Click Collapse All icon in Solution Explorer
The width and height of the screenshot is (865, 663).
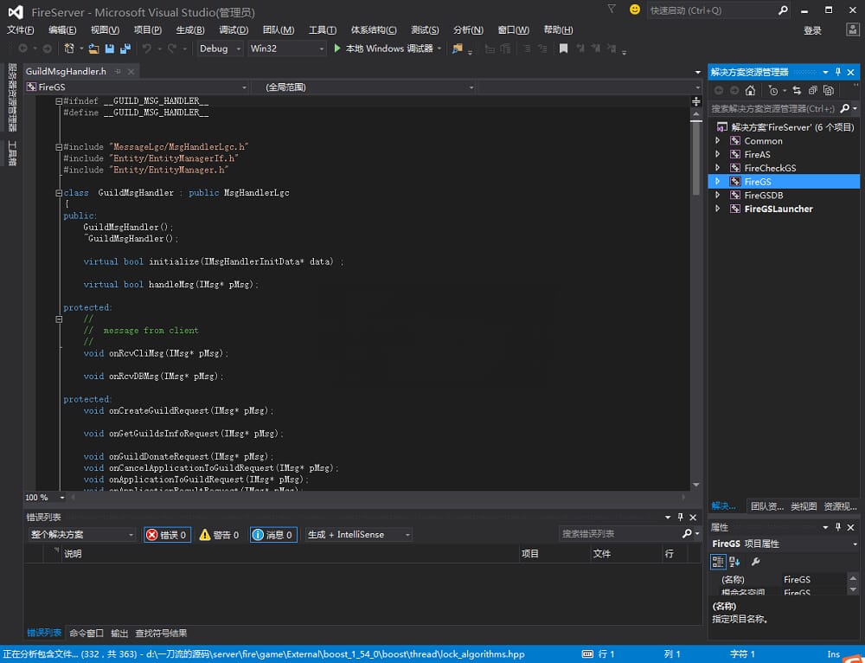click(812, 90)
